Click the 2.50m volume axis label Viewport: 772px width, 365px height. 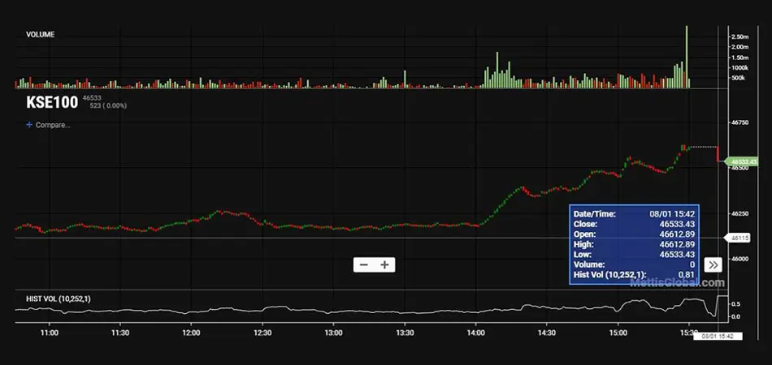coord(739,37)
